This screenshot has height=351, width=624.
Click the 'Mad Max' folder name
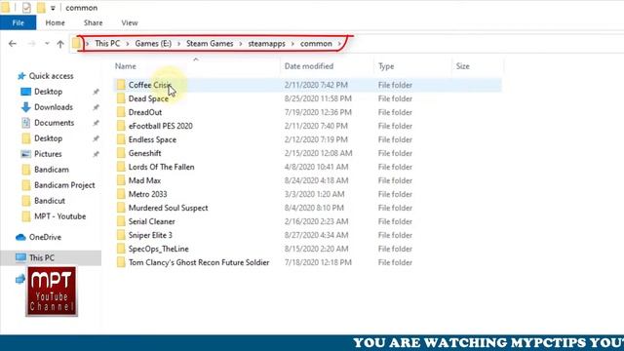(144, 180)
